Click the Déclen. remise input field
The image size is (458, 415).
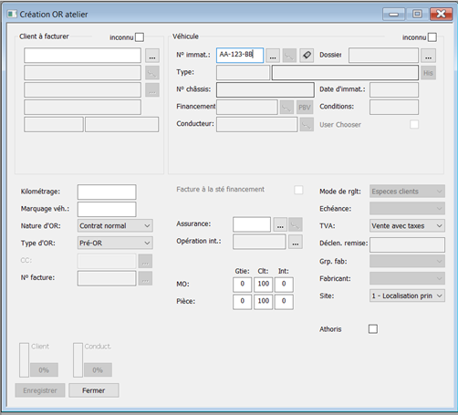tap(407, 245)
